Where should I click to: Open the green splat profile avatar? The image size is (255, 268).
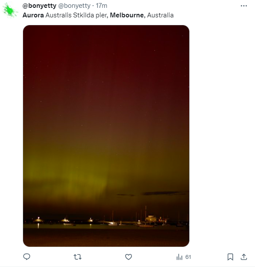10,10
